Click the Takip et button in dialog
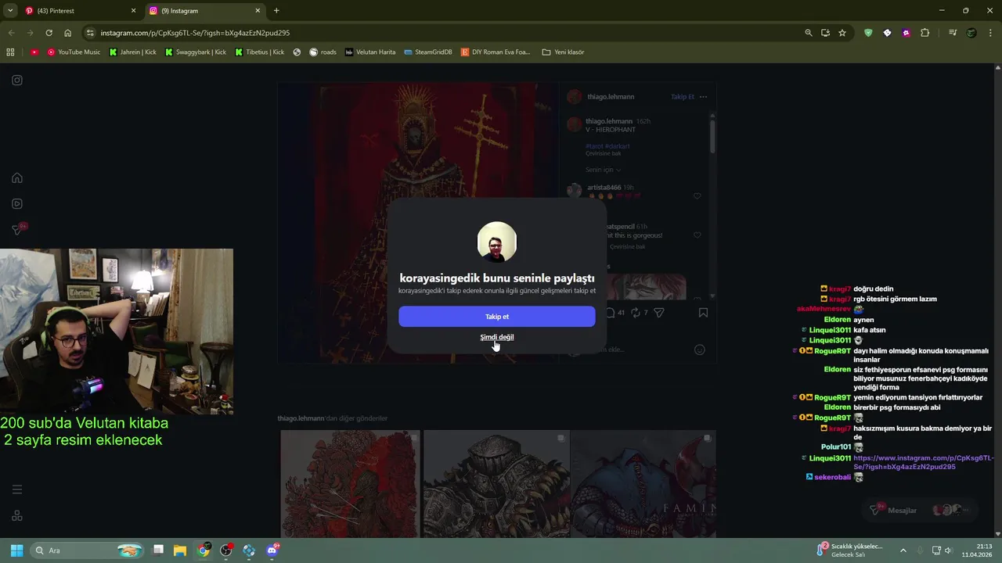 [497, 317]
